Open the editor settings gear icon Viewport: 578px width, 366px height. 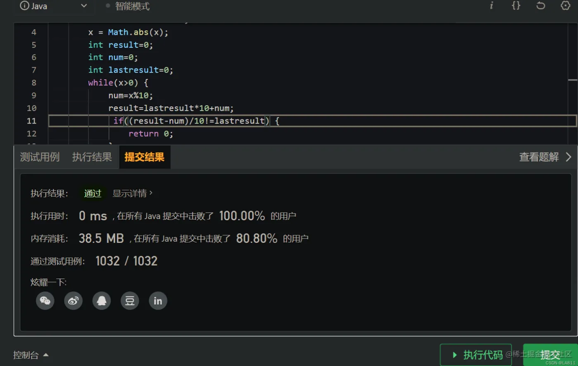(565, 5)
